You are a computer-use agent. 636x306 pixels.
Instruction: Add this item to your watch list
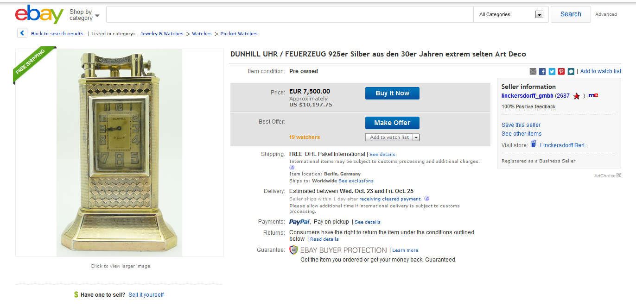pos(388,137)
